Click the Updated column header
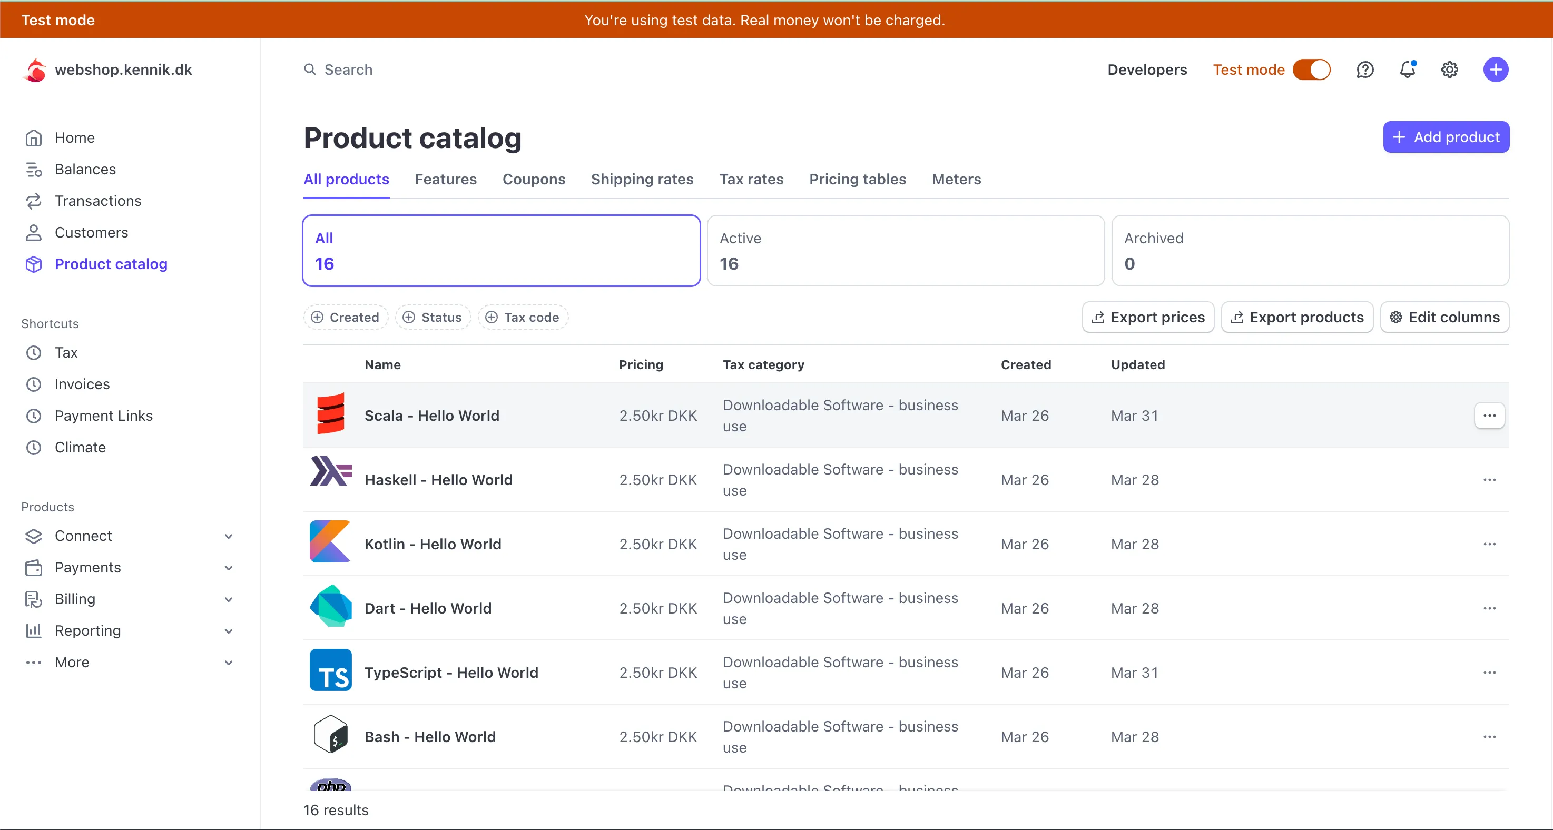This screenshot has width=1553, height=830. (1138, 364)
